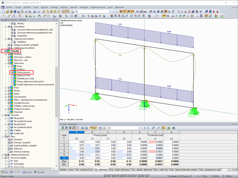Image resolution: width=238 pixels, height=178 pixels.
Task: Open the Přídavné moduly menu
Action: point(98,7)
